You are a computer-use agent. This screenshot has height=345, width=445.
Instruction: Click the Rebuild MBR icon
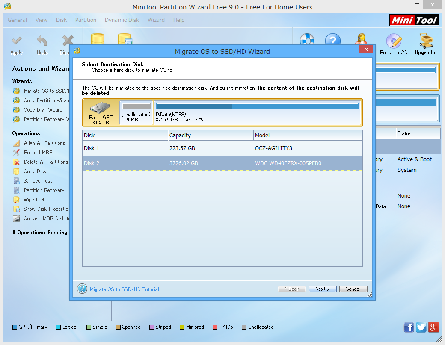[16, 153]
